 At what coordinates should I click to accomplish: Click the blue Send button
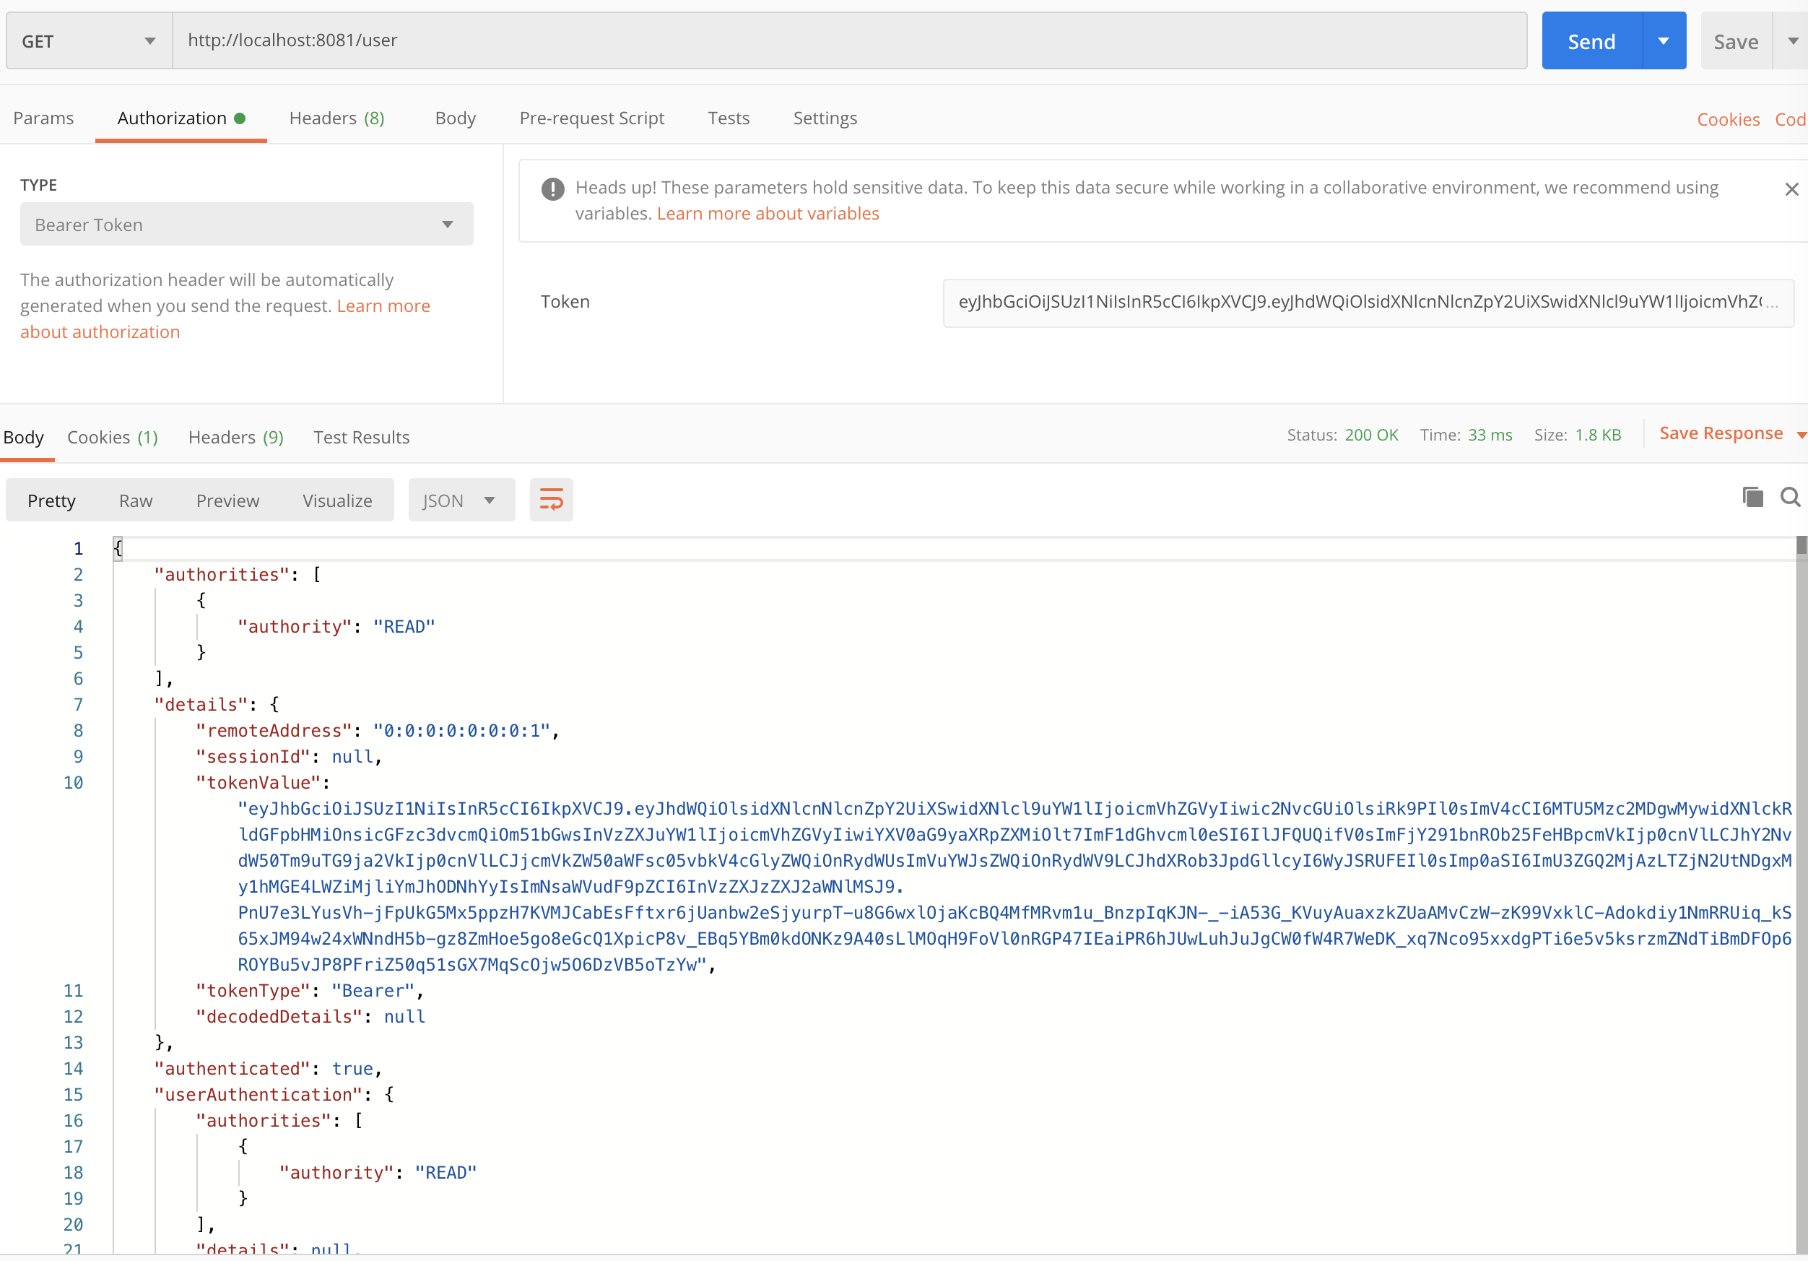pos(1591,41)
